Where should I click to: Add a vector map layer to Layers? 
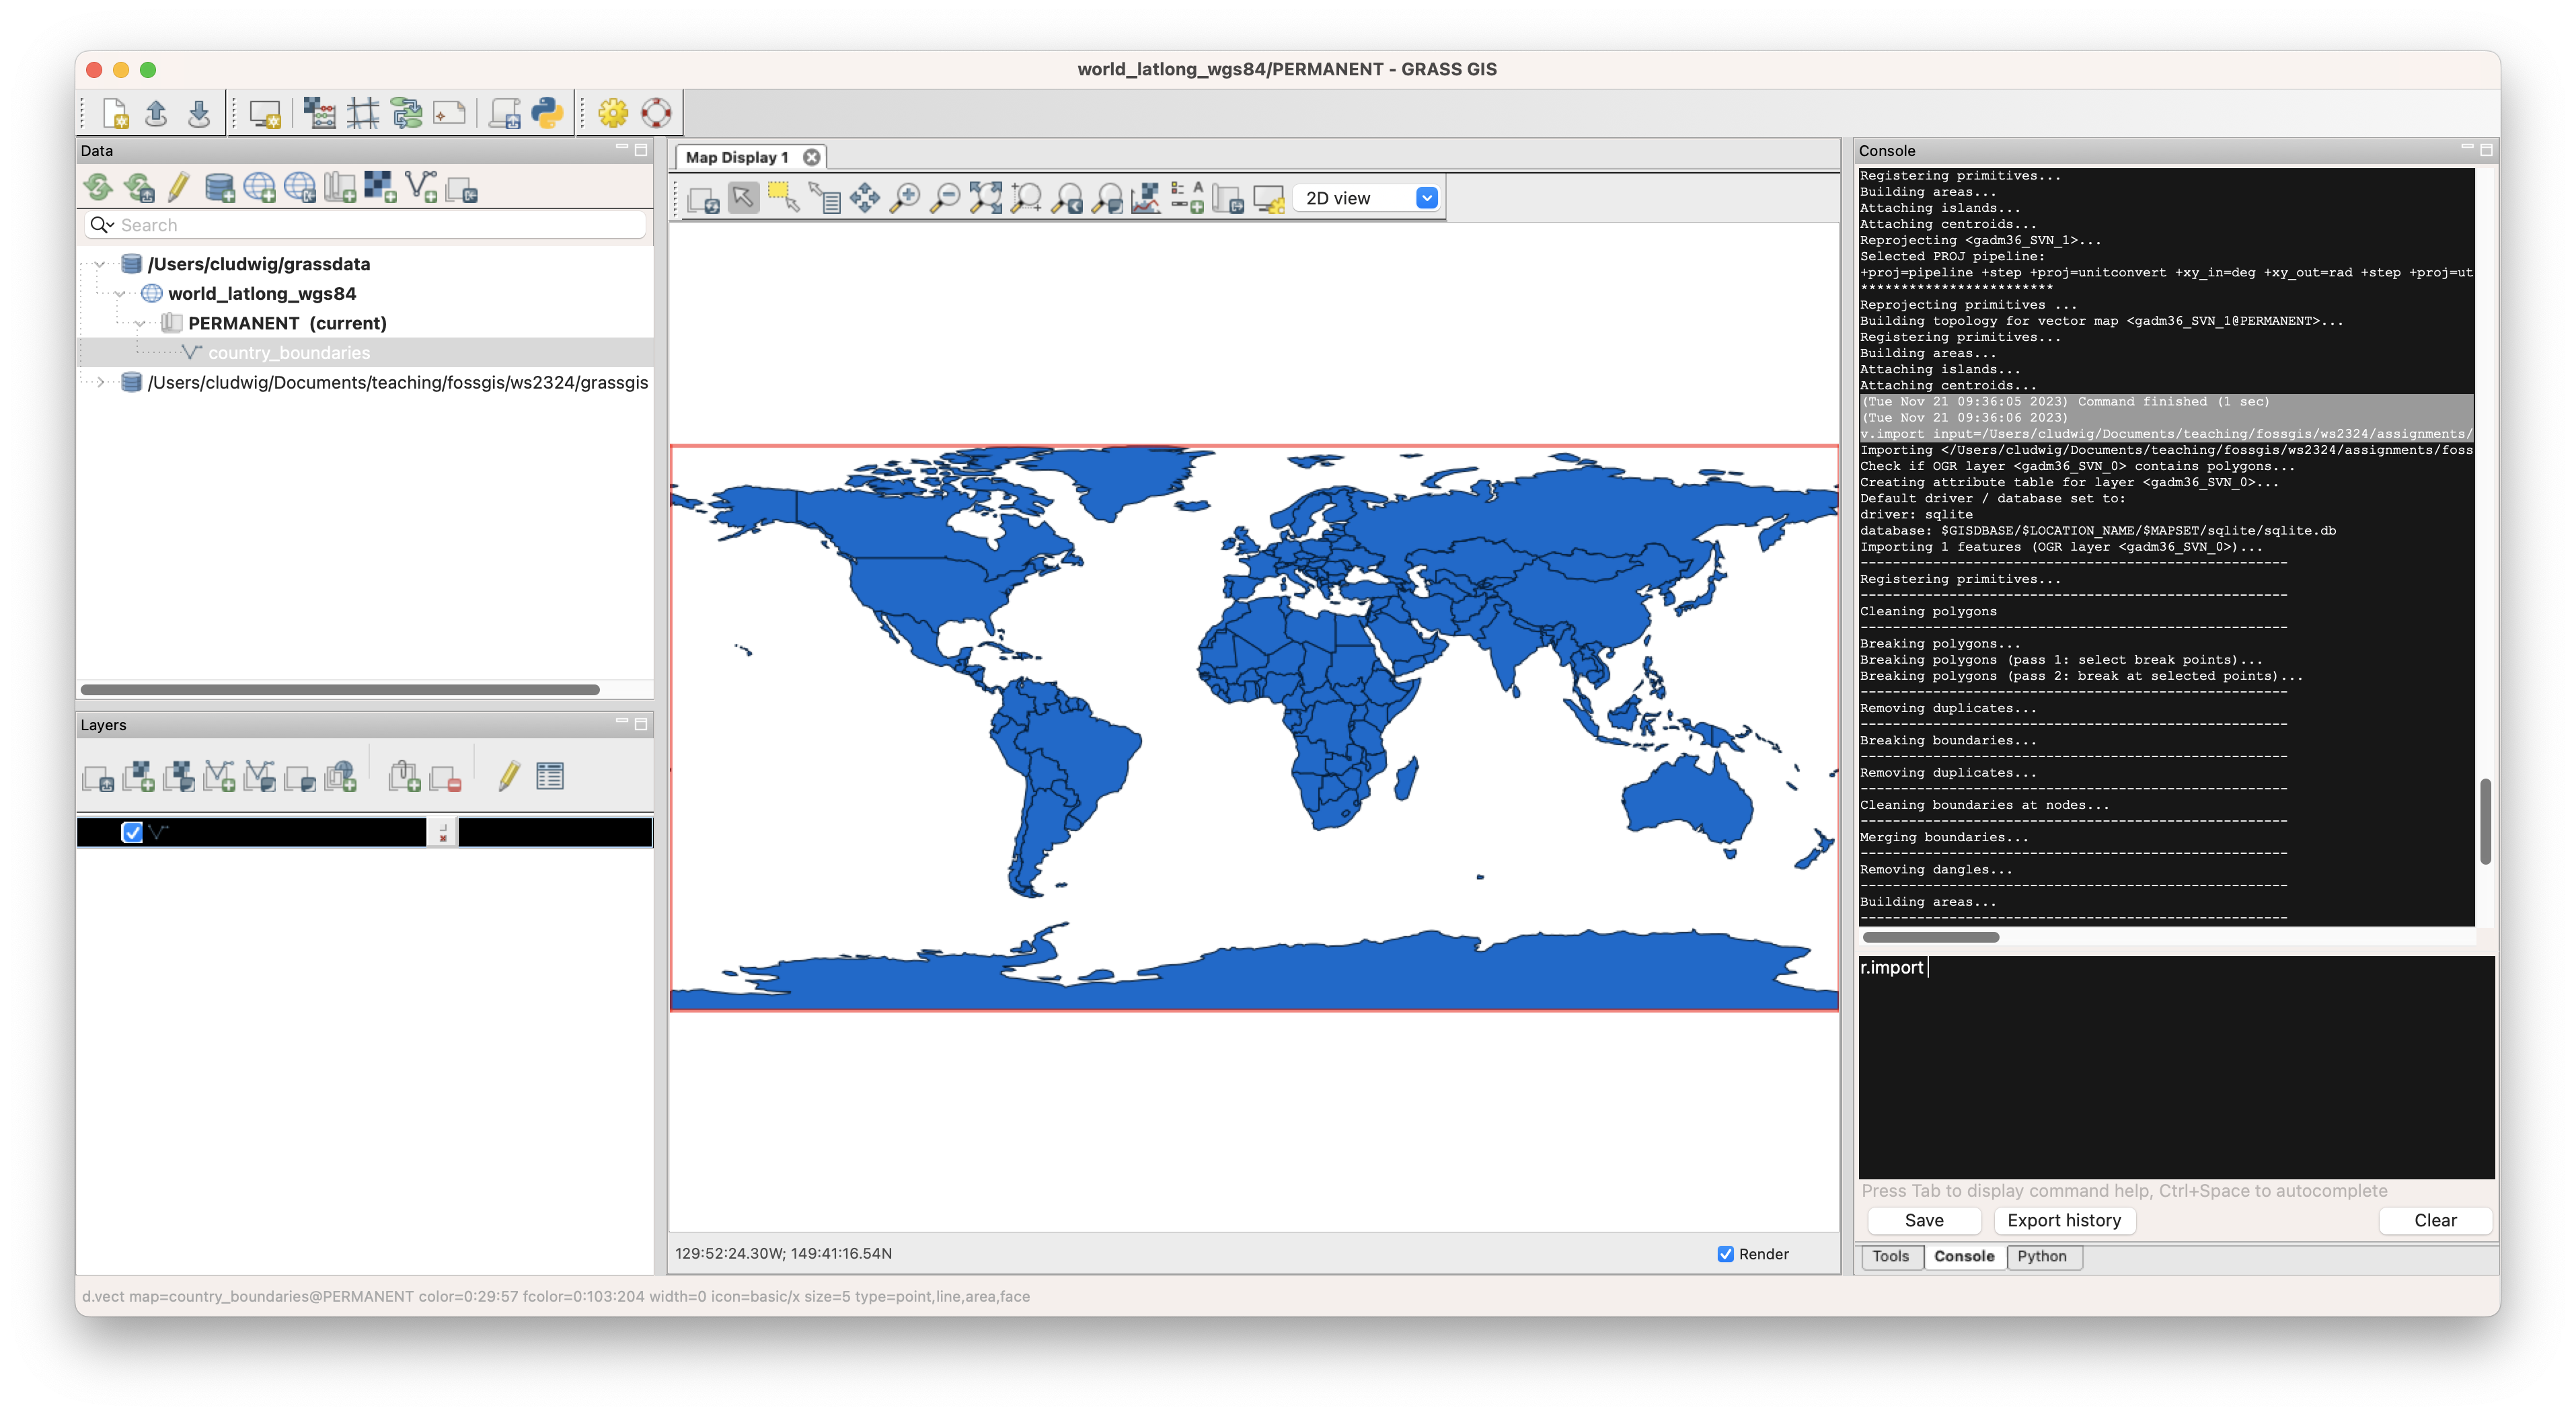[219, 776]
